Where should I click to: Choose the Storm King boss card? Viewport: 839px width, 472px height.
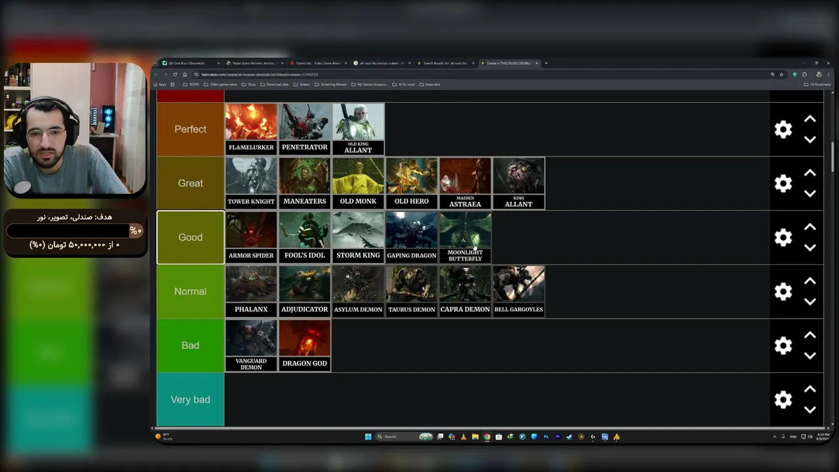coord(358,237)
